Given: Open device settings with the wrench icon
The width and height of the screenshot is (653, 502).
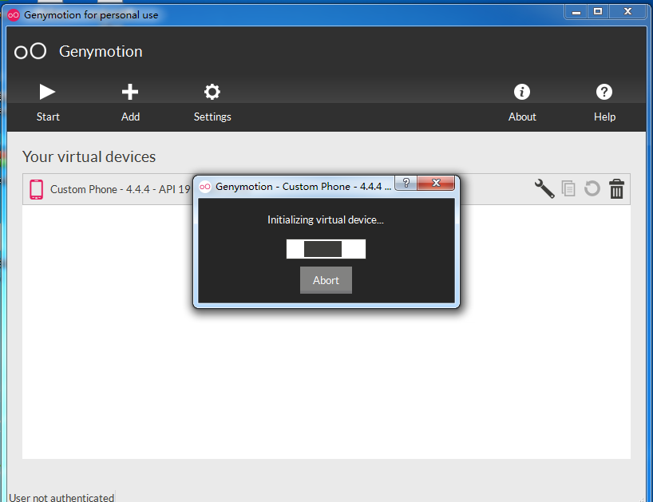Looking at the screenshot, I should point(544,188).
